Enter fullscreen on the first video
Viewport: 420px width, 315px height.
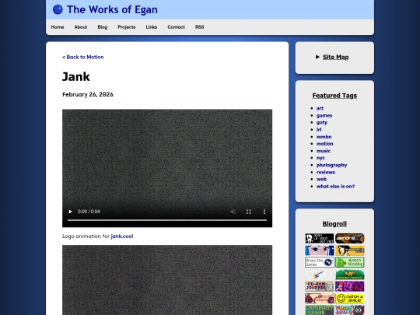point(249,212)
